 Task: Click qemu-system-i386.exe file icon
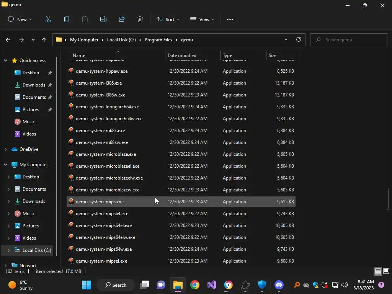[x=71, y=83]
